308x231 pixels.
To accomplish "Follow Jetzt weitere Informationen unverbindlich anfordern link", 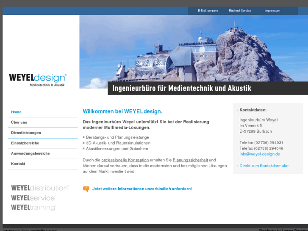I will click(x=142, y=189).
